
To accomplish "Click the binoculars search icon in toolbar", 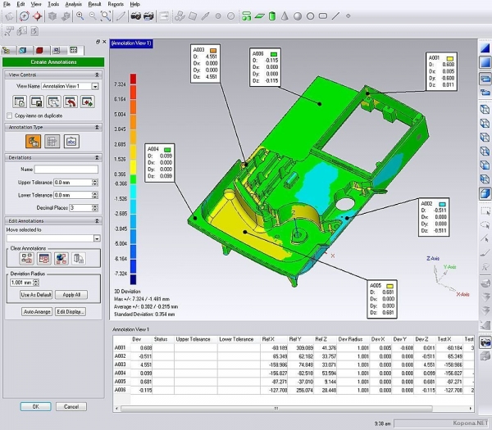I will click(x=136, y=16).
